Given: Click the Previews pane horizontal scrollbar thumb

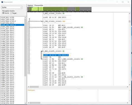Looking at the screenshot, I should tap(35, 103).
